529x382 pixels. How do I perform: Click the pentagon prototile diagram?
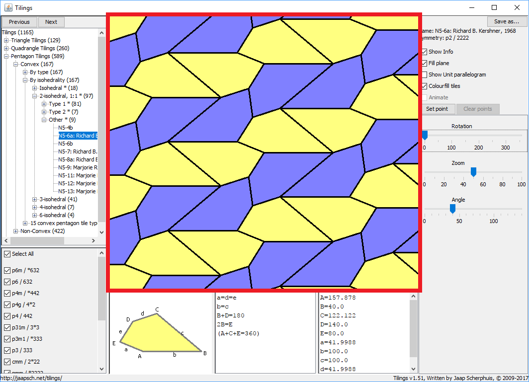[x=161, y=333]
